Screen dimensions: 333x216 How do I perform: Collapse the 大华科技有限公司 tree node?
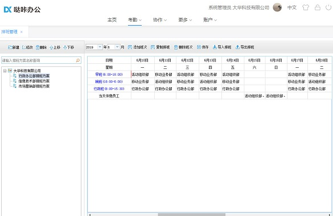point(5,71)
